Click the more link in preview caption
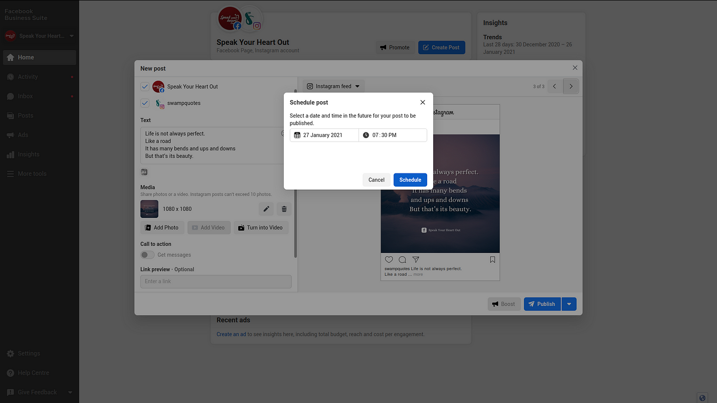Viewport: 717px width, 403px height. click(418, 275)
